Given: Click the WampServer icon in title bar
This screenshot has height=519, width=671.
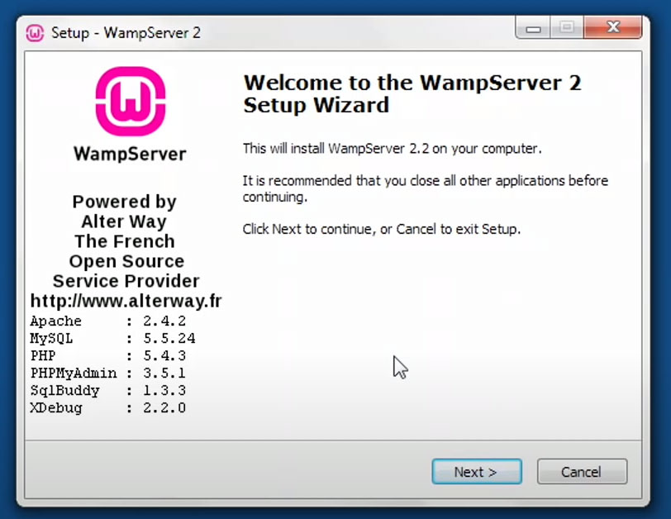Looking at the screenshot, I should point(35,33).
